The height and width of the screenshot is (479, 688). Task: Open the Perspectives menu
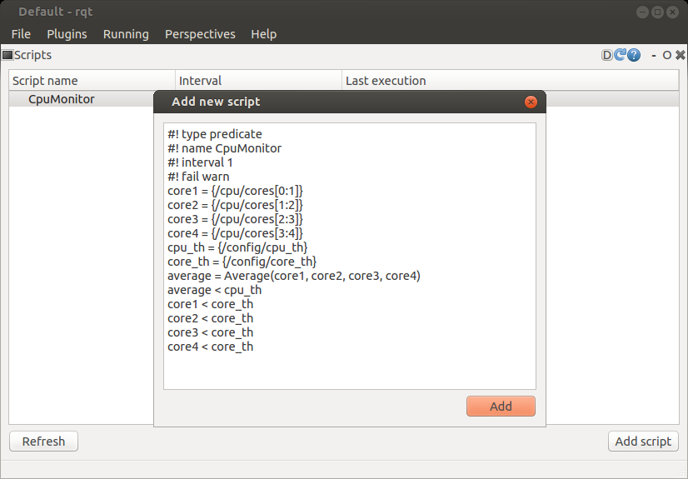(x=200, y=34)
